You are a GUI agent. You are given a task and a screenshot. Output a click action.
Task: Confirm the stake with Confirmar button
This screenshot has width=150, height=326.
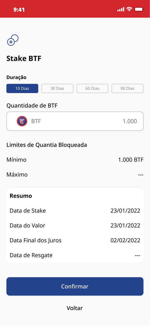pos(75,286)
